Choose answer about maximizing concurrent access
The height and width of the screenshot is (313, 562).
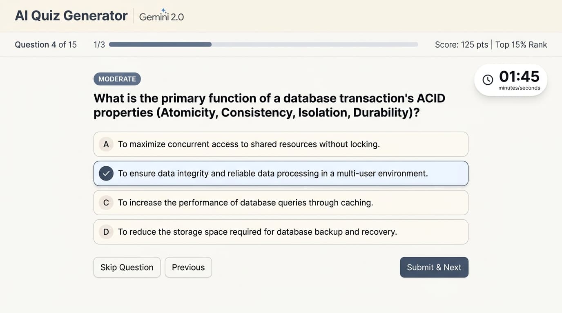tap(281, 144)
